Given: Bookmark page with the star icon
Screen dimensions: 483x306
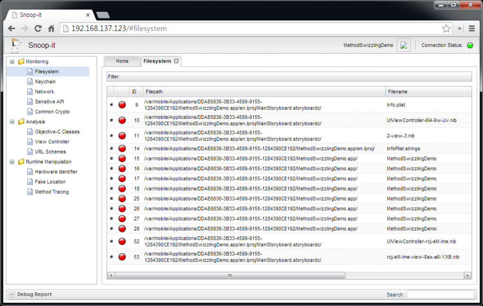Looking at the screenshot, I should point(446,29).
